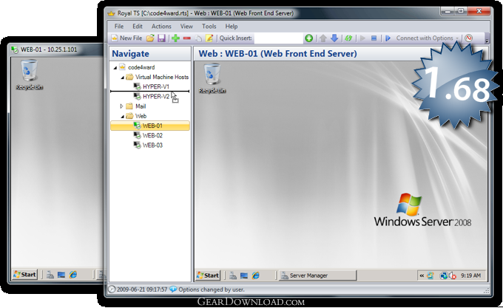Viewport: 503px width, 308px height.
Task: Open the Connect with Options dropdown arrow
Action: pos(457,38)
